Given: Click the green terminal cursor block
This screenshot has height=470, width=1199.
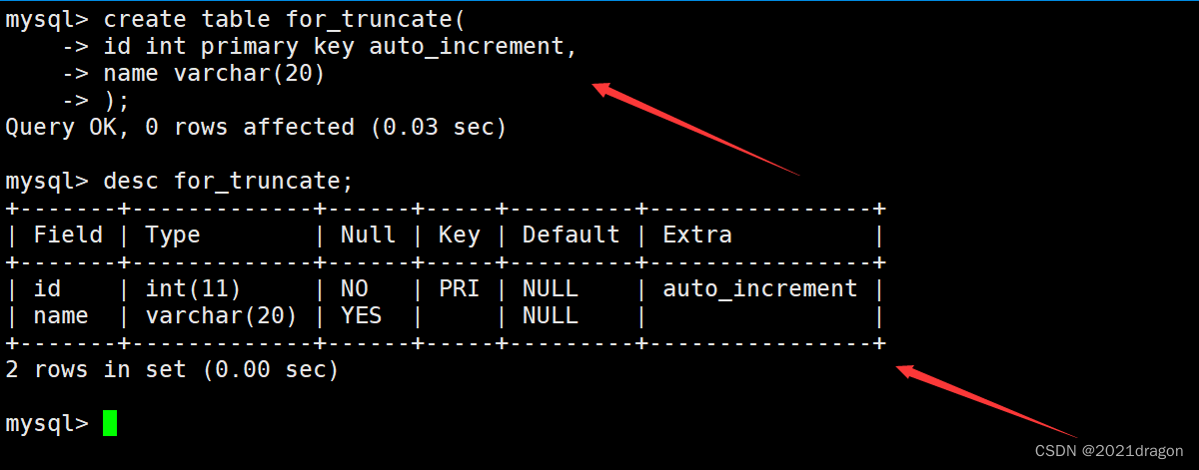Looking at the screenshot, I should tap(109, 424).
